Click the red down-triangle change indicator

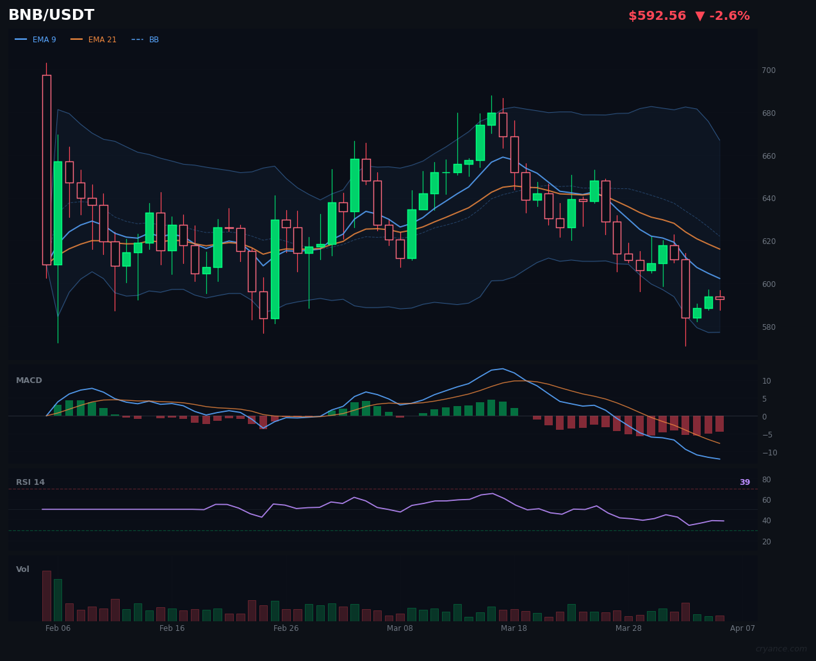(x=700, y=16)
